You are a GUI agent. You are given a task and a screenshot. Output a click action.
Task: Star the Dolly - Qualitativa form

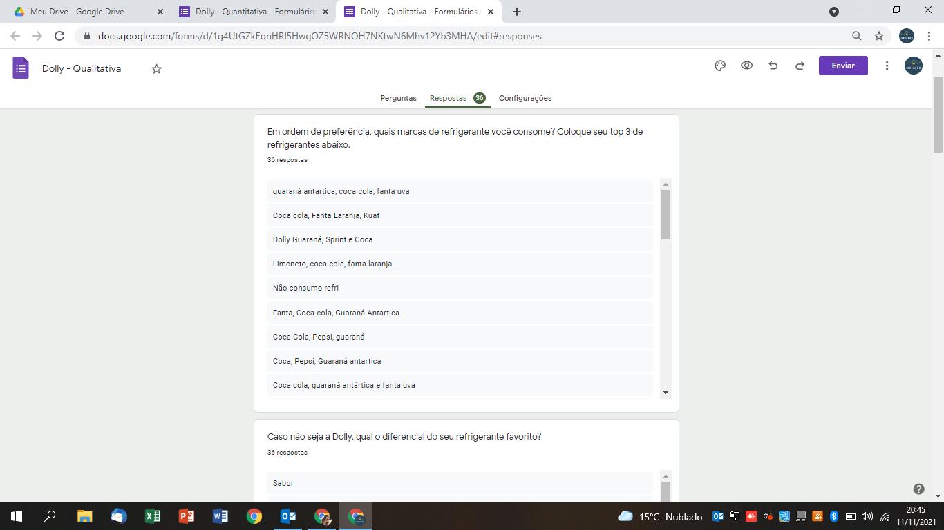click(157, 69)
